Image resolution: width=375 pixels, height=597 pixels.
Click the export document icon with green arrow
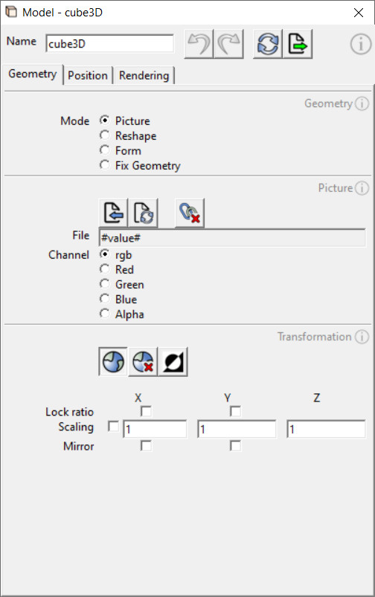click(298, 44)
